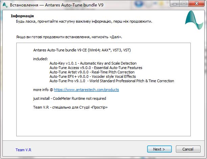Image resolution: width=207 pixels, height=159 pixels.
Task: Click the Antares logo in the header
Action: (194, 20)
